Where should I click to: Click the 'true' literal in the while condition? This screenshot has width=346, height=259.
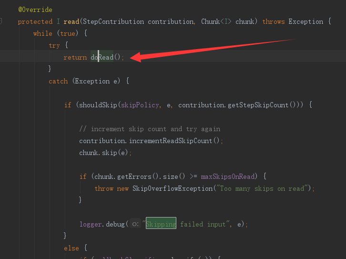tap(68, 33)
